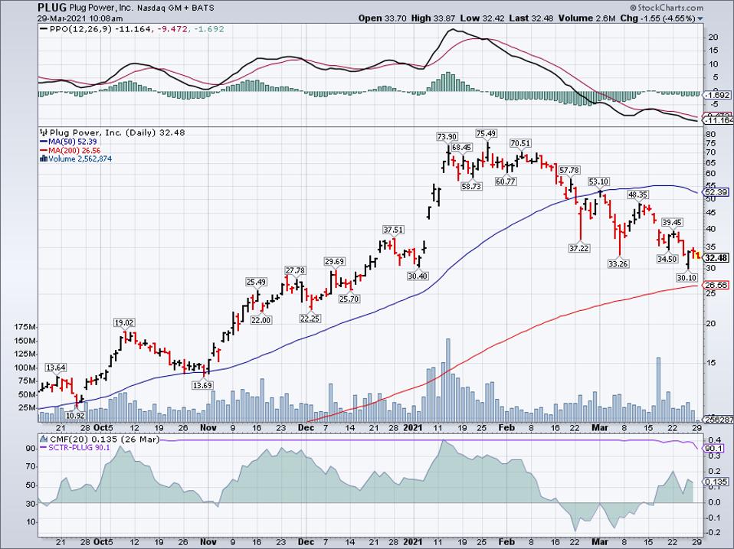Click the 27.78 high price label
Screen dimensions: 734x549
point(296,270)
